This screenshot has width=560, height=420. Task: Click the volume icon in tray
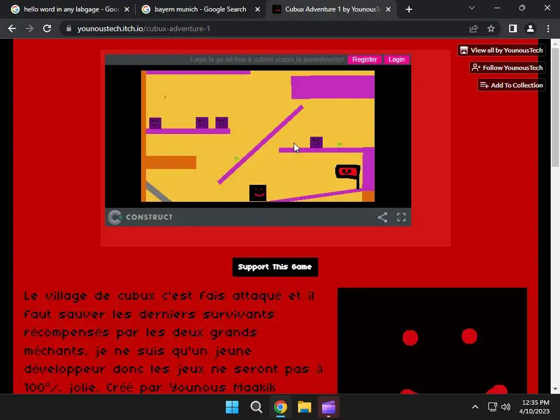point(506,407)
